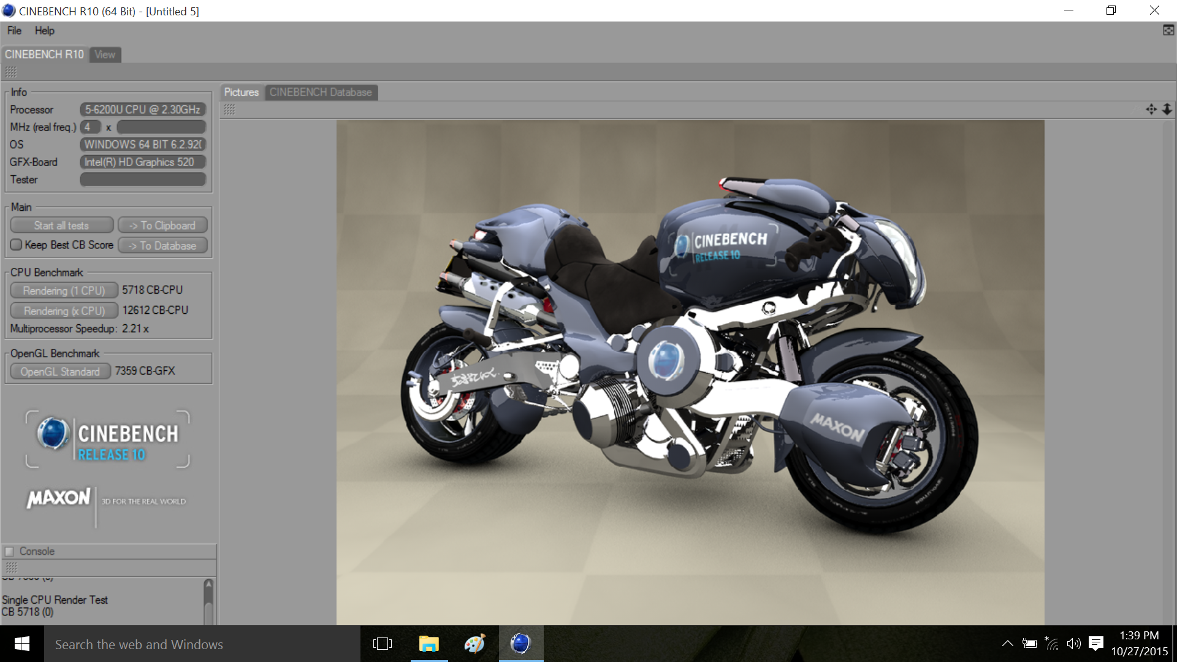Switch to CINEBENCH Database tab
Viewport: 1177px width, 662px height.
321,93
